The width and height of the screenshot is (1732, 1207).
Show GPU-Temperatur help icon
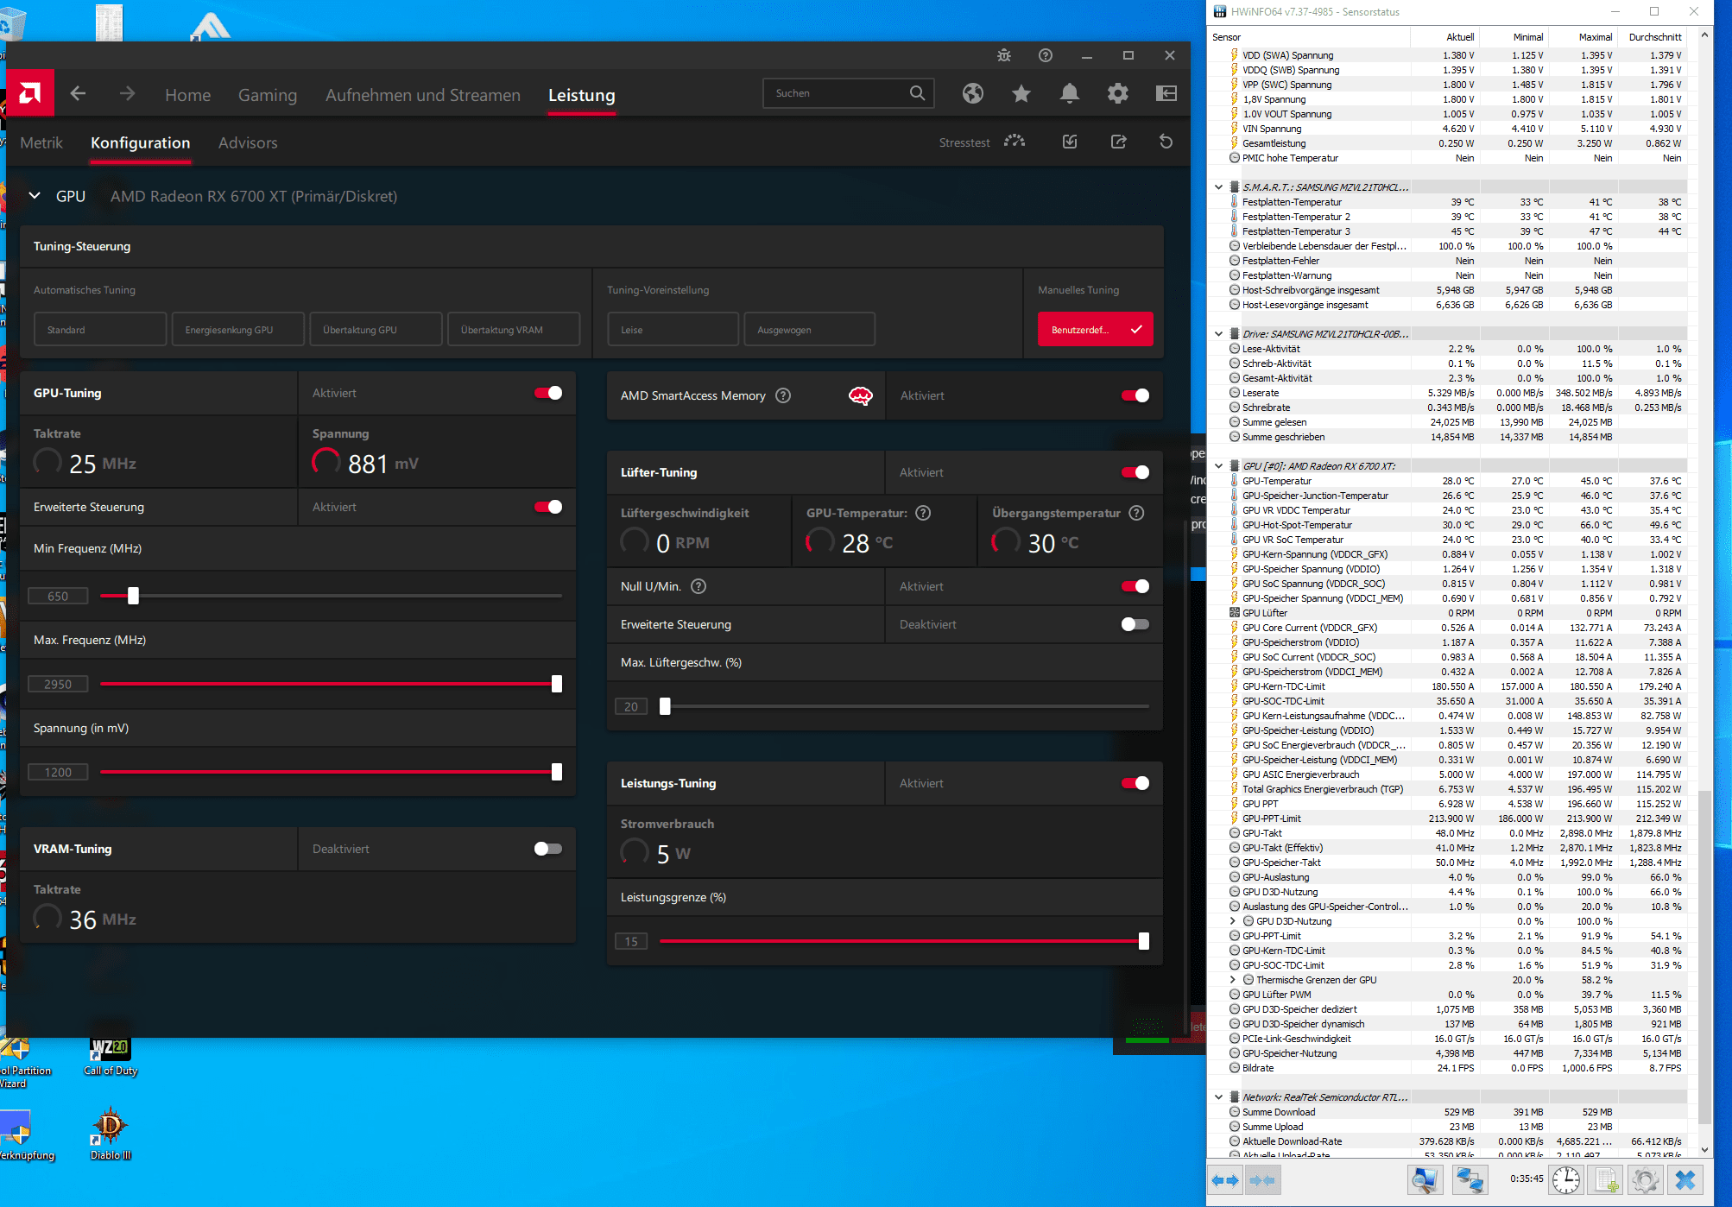click(x=923, y=513)
